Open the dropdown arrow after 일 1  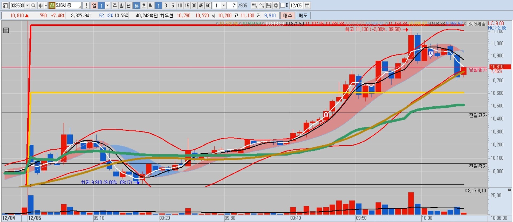107,5
